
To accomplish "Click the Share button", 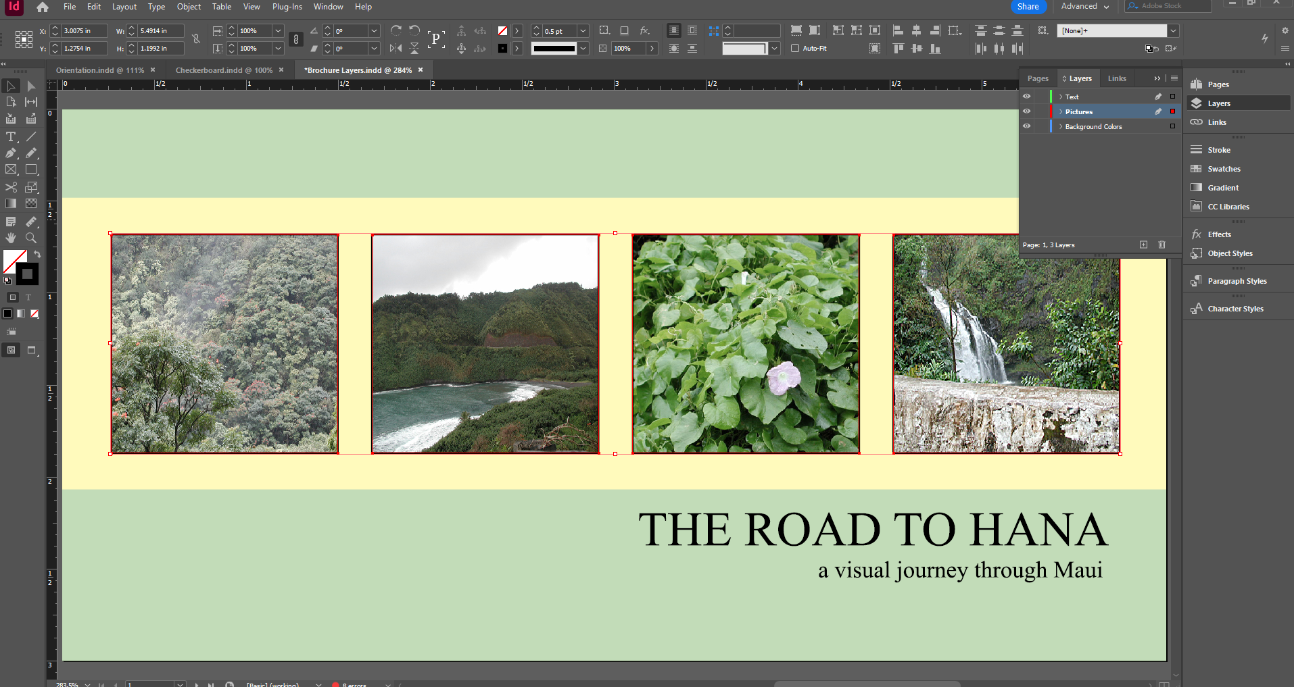I will [x=1028, y=7].
